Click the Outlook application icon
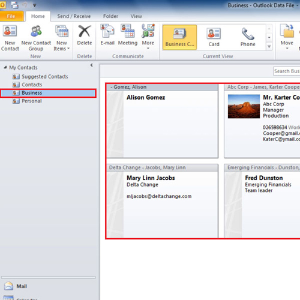The width and height of the screenshot is (300, 300). pos(2,5)
